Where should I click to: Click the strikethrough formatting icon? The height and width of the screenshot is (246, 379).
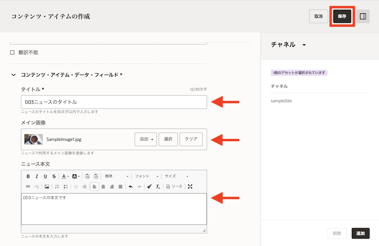pos(54,176)
